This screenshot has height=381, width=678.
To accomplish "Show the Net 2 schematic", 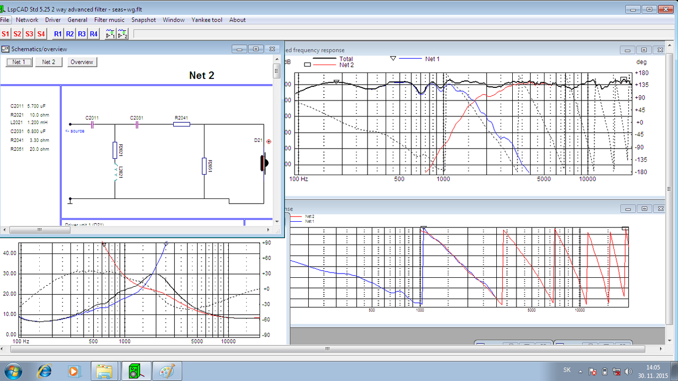I will click(x=49, y=62).
